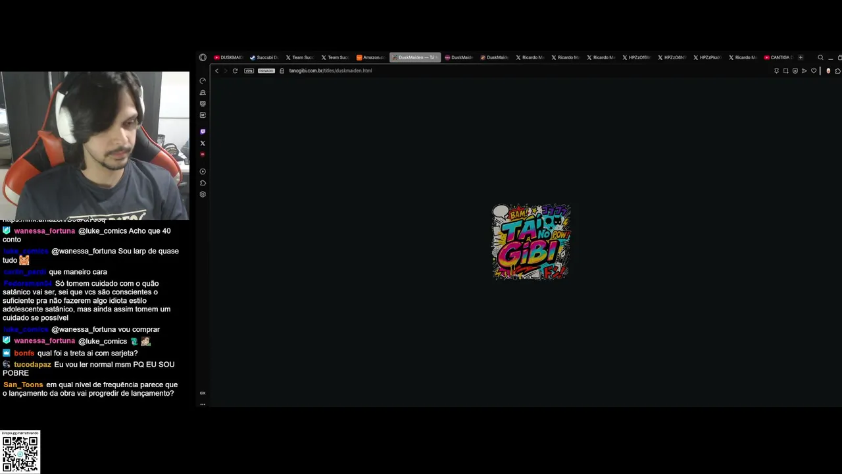The image size is (842, 474).
Task: Open GX Control speedometer in sidebar
Action: [203, 81]
